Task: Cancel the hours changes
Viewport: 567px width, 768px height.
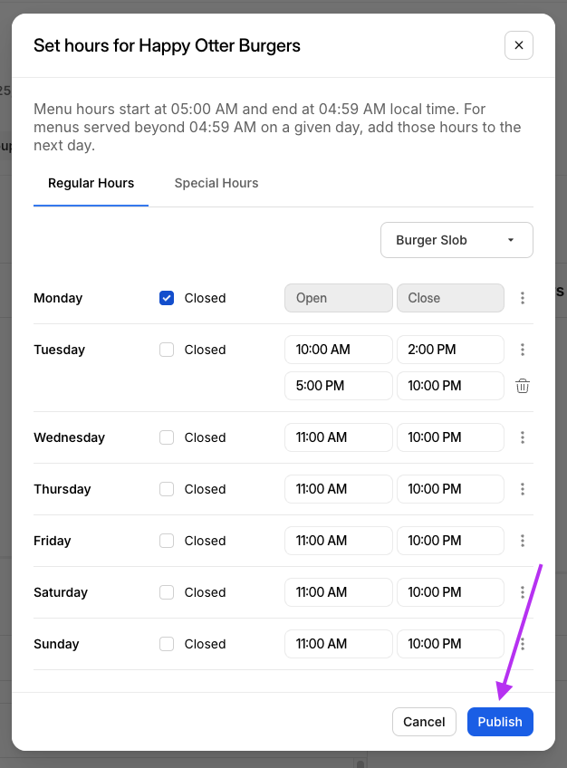Action: point(424,722)
